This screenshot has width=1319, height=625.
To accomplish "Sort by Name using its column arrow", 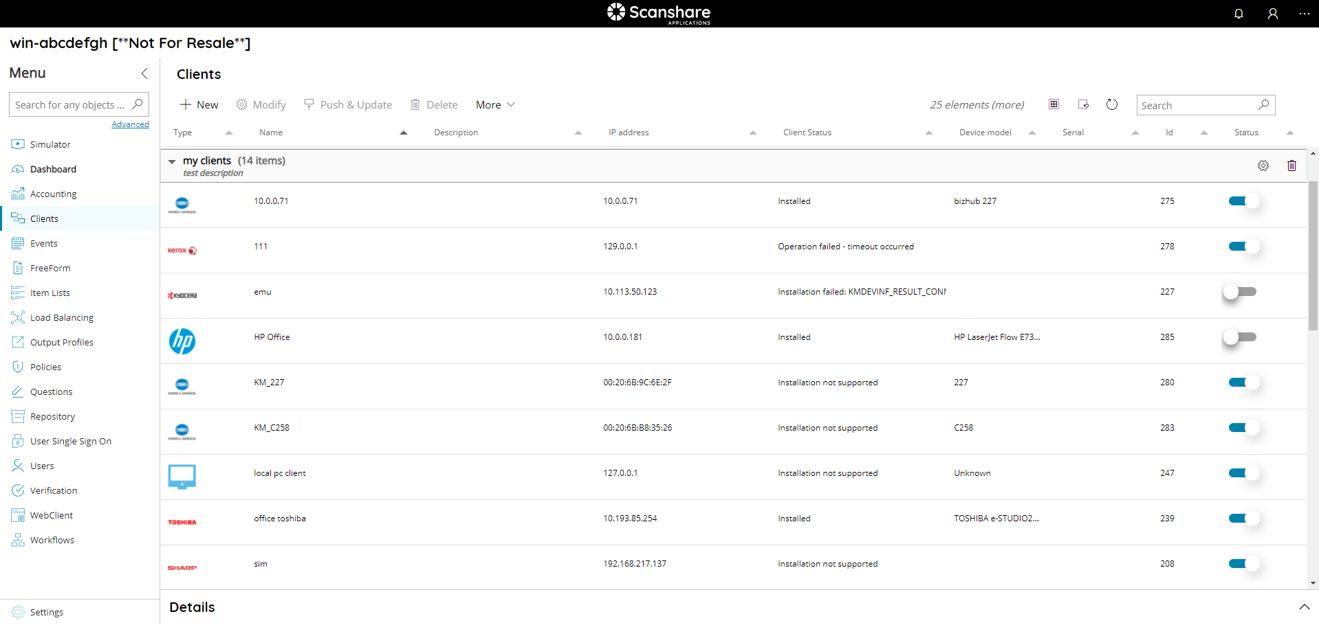I will [403, 133].
